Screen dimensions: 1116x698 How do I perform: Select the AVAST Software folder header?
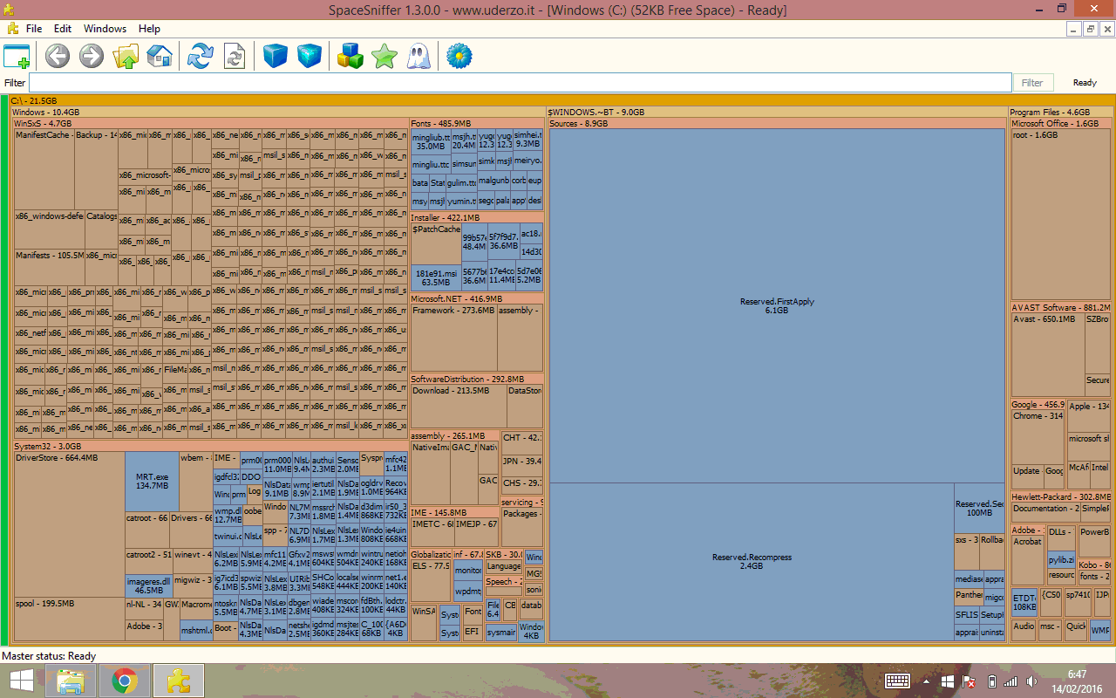click(1061, 307)
